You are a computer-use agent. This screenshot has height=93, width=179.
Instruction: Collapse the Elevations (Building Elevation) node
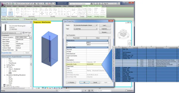5,75
